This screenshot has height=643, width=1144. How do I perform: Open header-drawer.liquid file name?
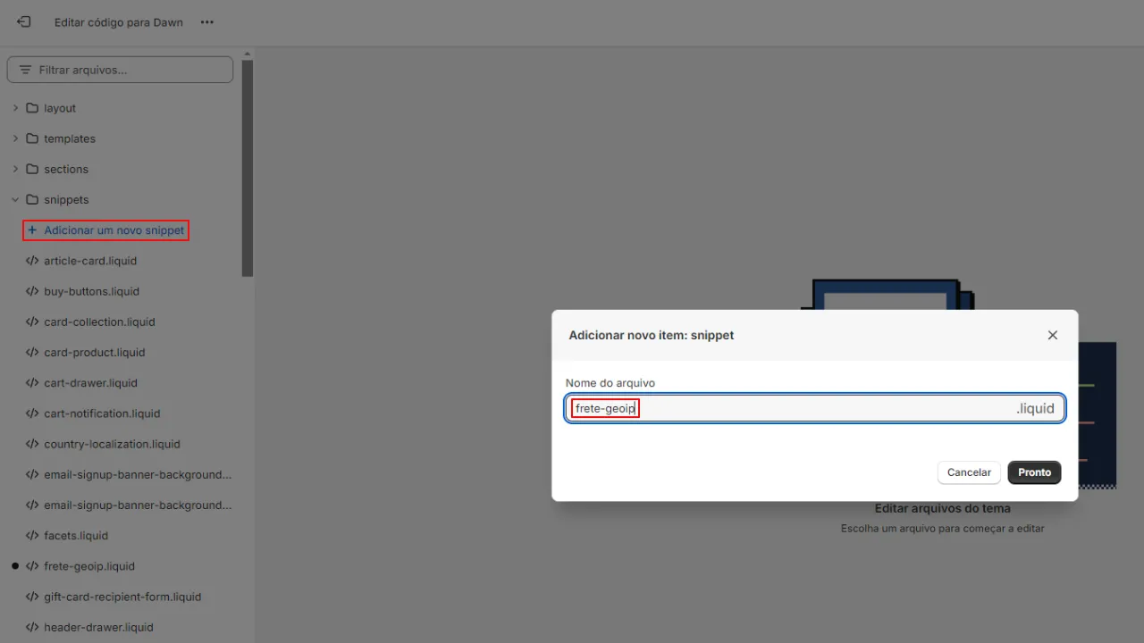(x=98, y=627)
